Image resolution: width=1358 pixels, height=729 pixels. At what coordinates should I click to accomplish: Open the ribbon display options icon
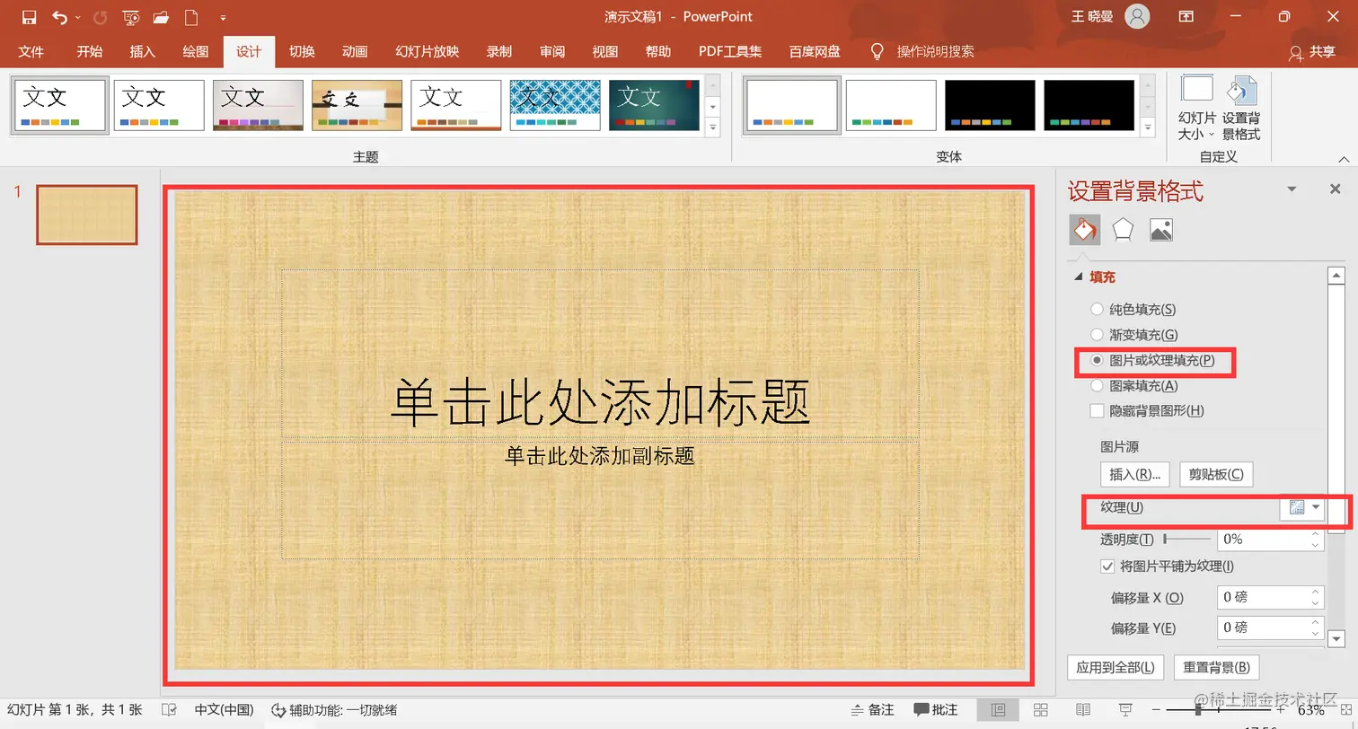click(1186, 17)
